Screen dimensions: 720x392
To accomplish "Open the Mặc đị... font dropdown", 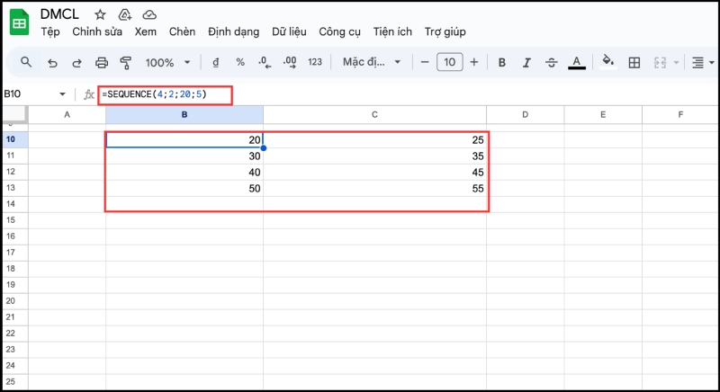I will [x=372, y=62].
